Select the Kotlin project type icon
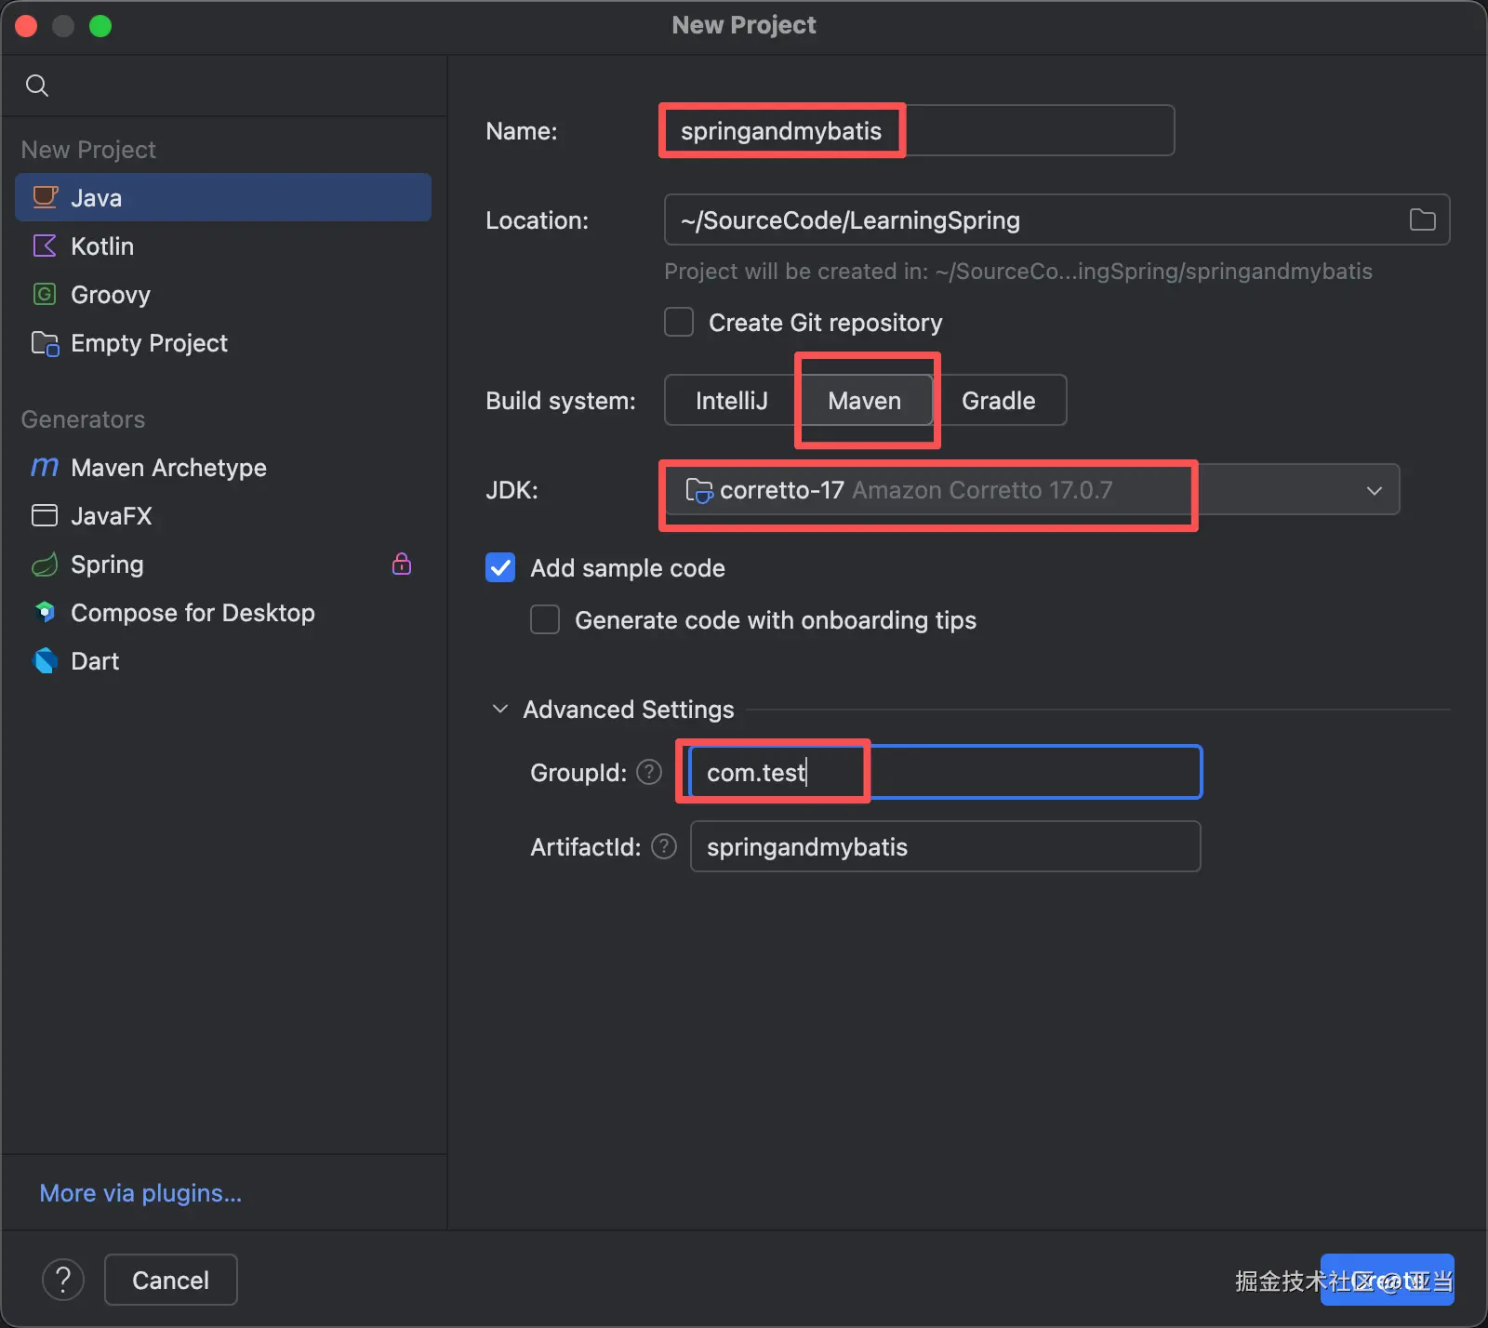 pos(45,246)
